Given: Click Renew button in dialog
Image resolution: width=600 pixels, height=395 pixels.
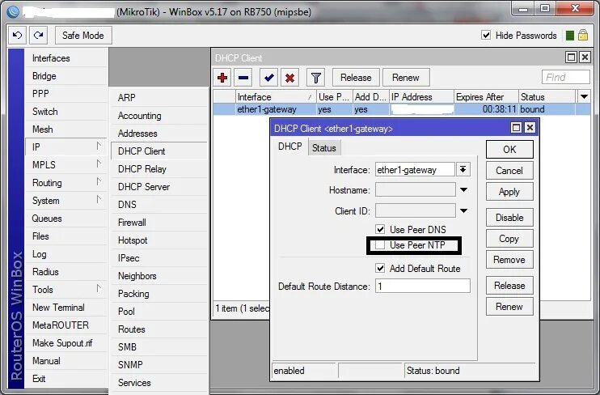Looking at the screenshot, I should click(509, 307).
